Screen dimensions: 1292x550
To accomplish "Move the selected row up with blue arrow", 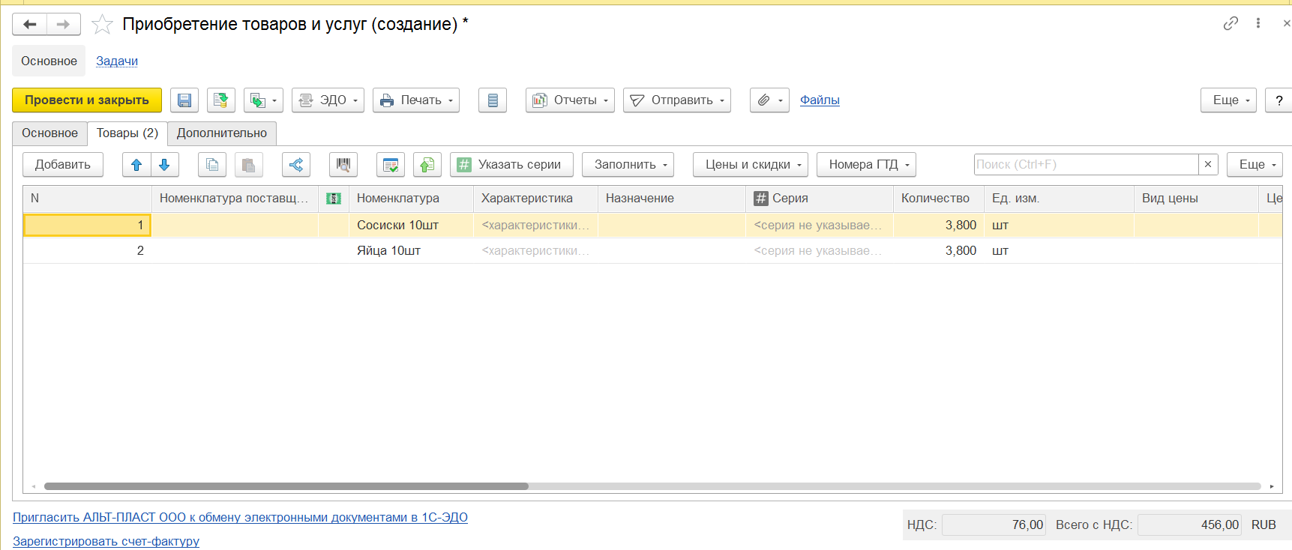I will point(136,165).
